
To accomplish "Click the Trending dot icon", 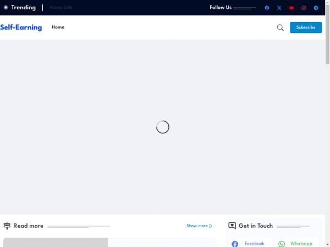I will click(6, 8).
